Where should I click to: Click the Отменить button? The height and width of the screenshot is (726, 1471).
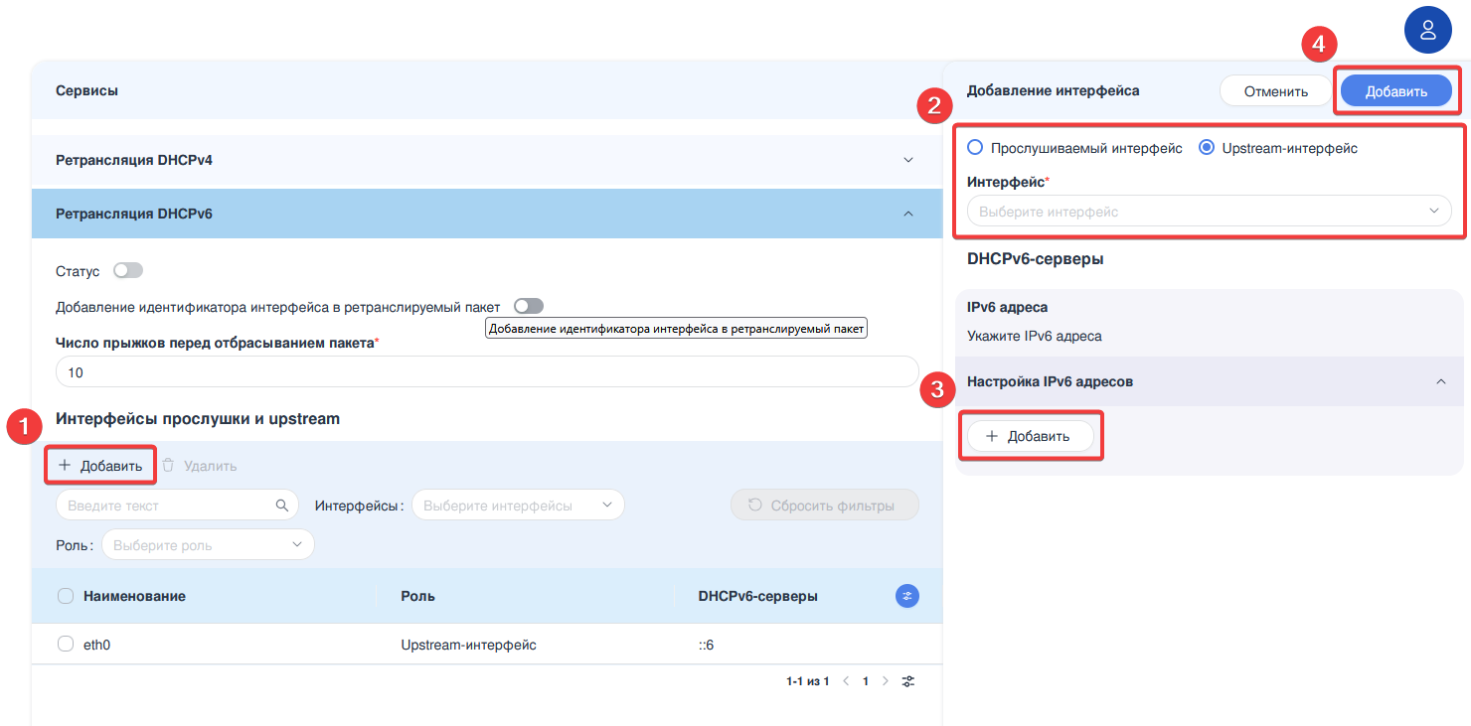[1275, 91]
